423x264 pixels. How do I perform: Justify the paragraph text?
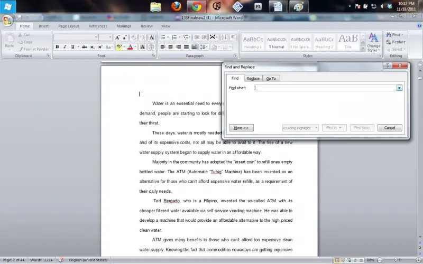186,47
